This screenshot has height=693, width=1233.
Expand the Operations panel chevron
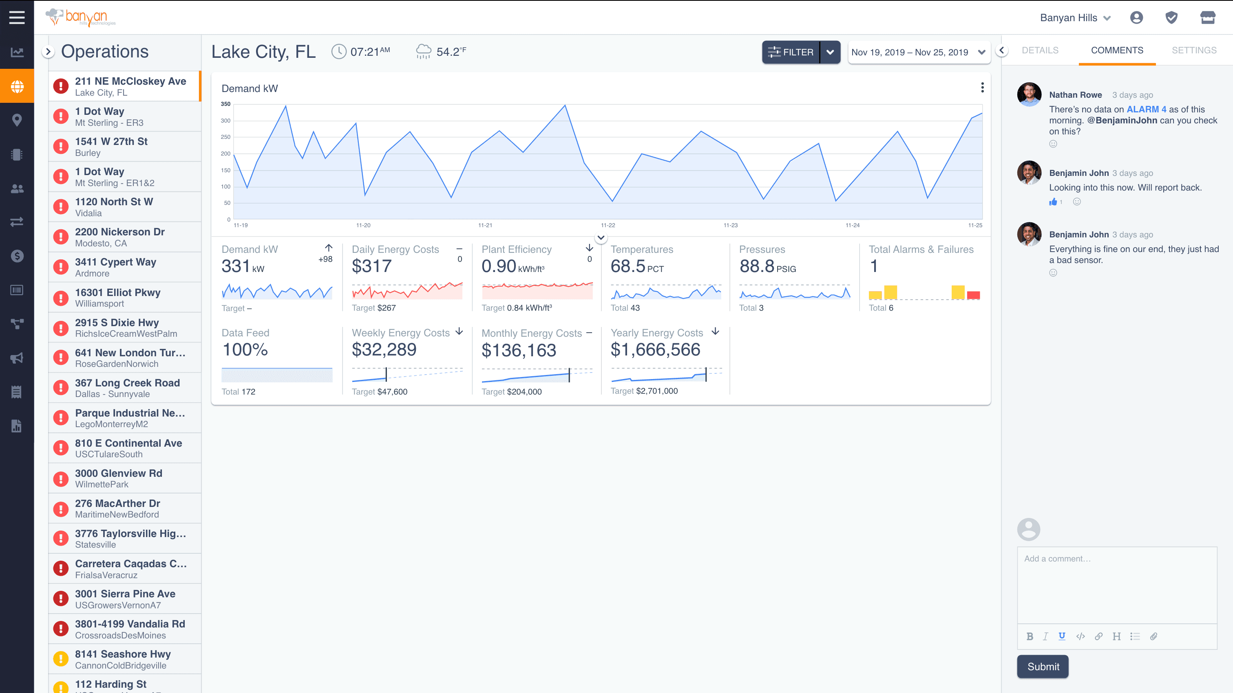(x=48, y=52)
